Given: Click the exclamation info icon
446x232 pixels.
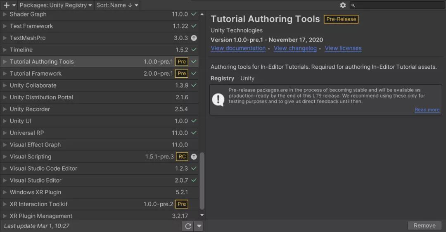Looking at the screenshot, I should click(x=218, y=100).
